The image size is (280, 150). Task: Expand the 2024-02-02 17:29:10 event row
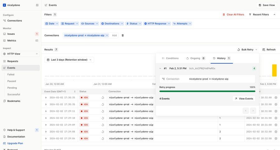click(x=46, y=118)
